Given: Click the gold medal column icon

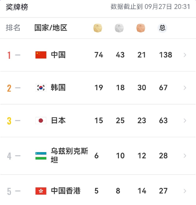Looking at the screenshot, I should point(98,28).
